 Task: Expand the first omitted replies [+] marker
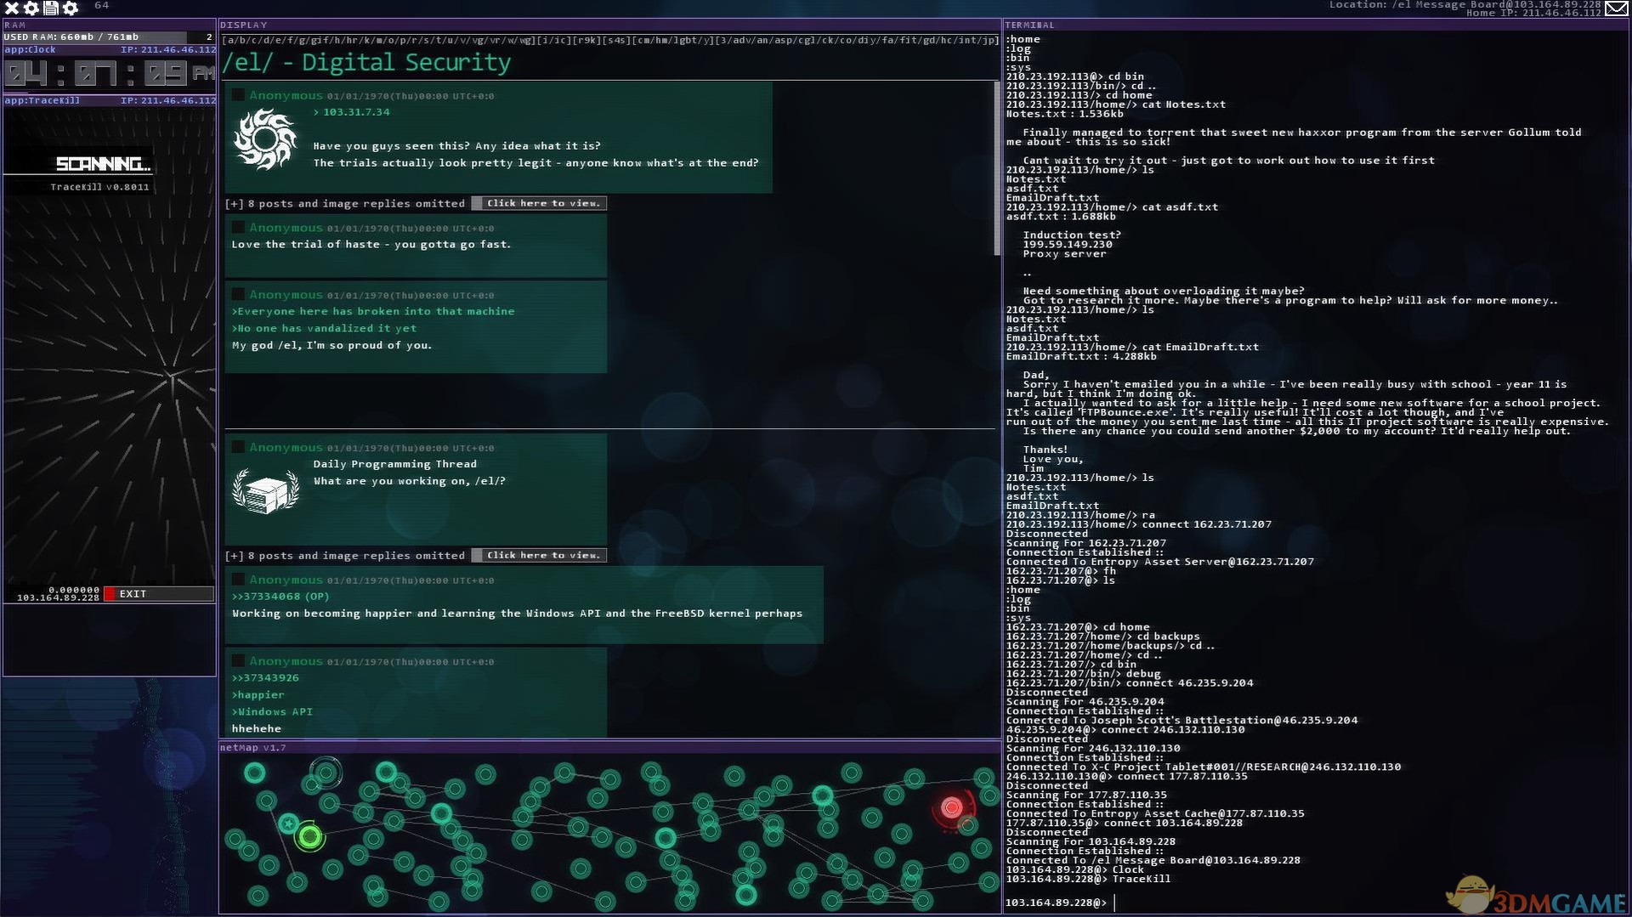coord(234,204)
